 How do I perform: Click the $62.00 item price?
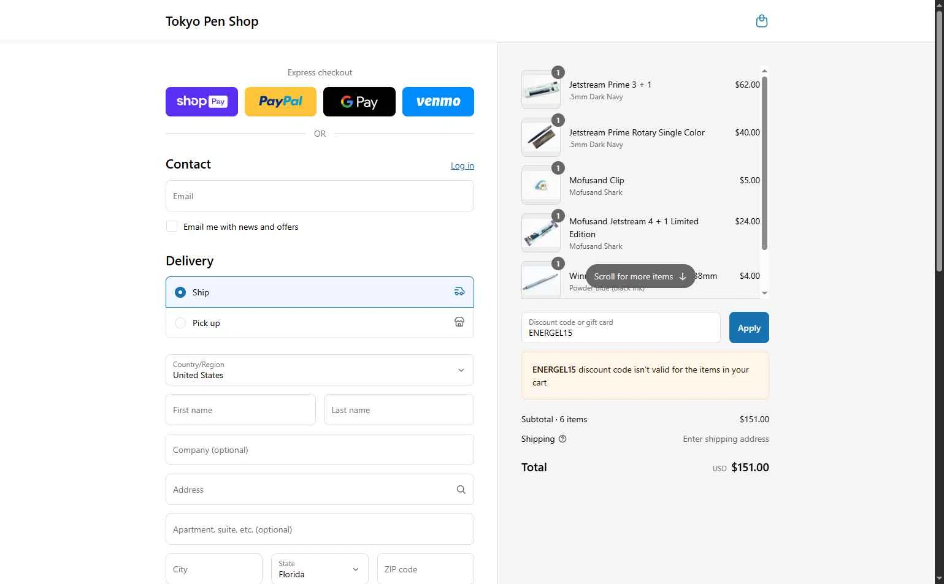747,85
